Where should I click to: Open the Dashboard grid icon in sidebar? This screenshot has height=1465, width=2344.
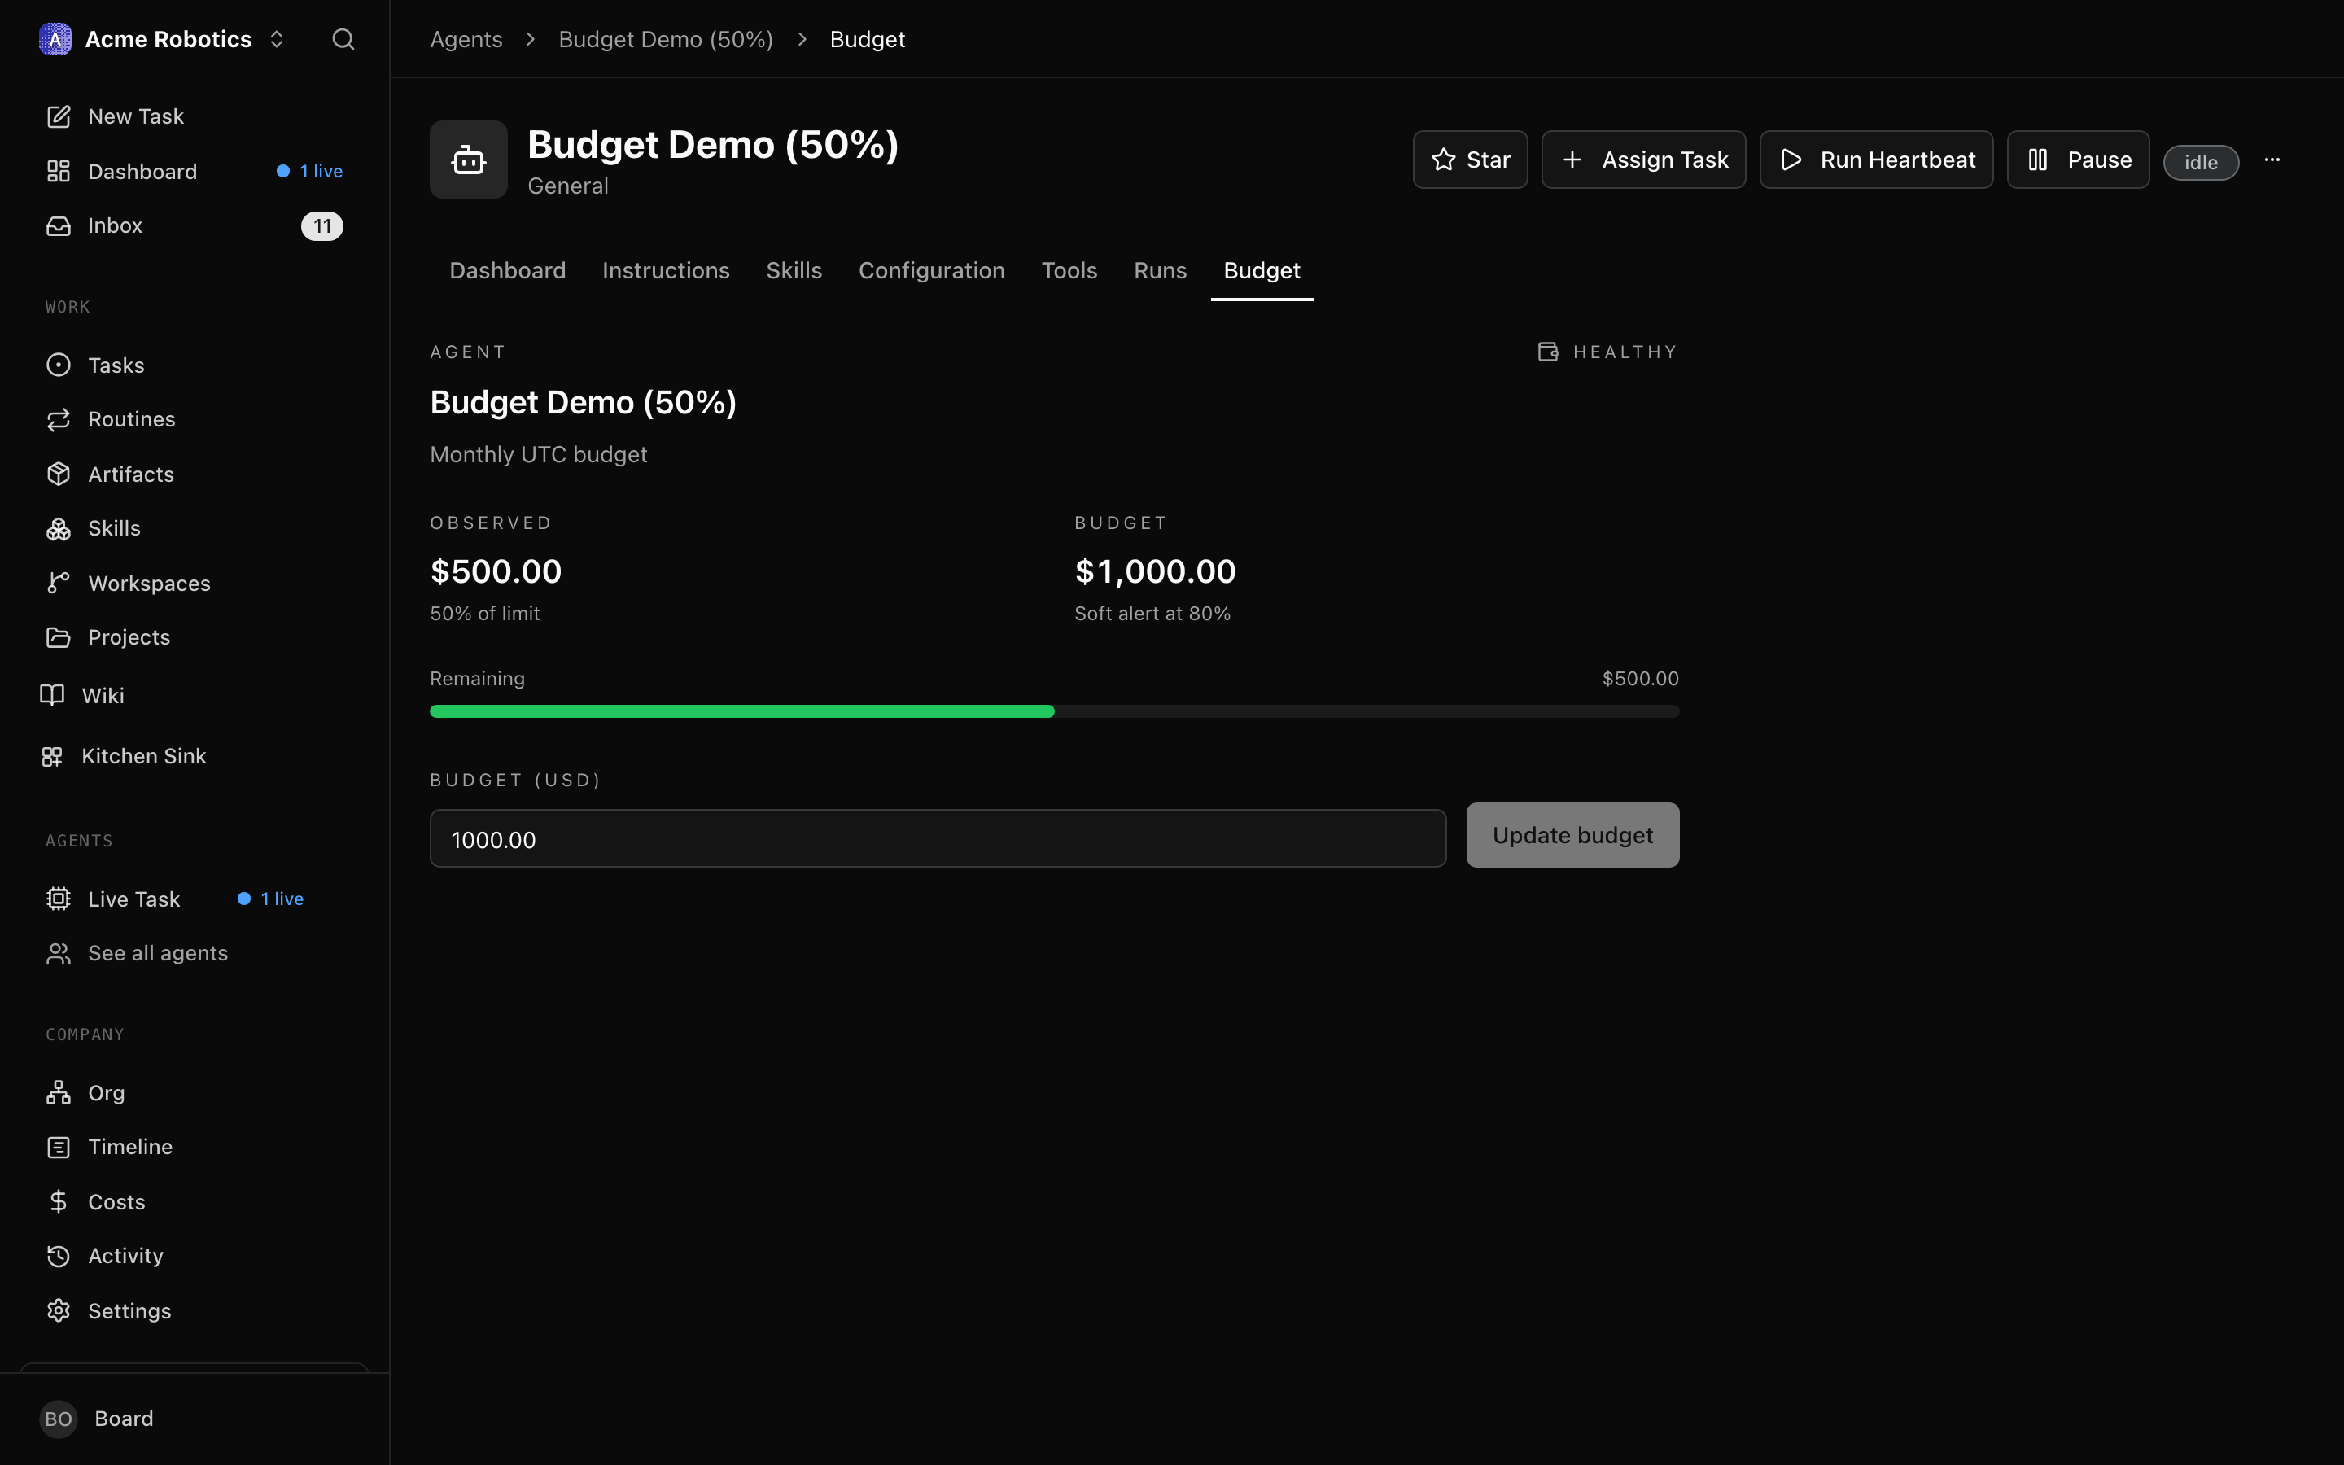(x=58, y=172)
